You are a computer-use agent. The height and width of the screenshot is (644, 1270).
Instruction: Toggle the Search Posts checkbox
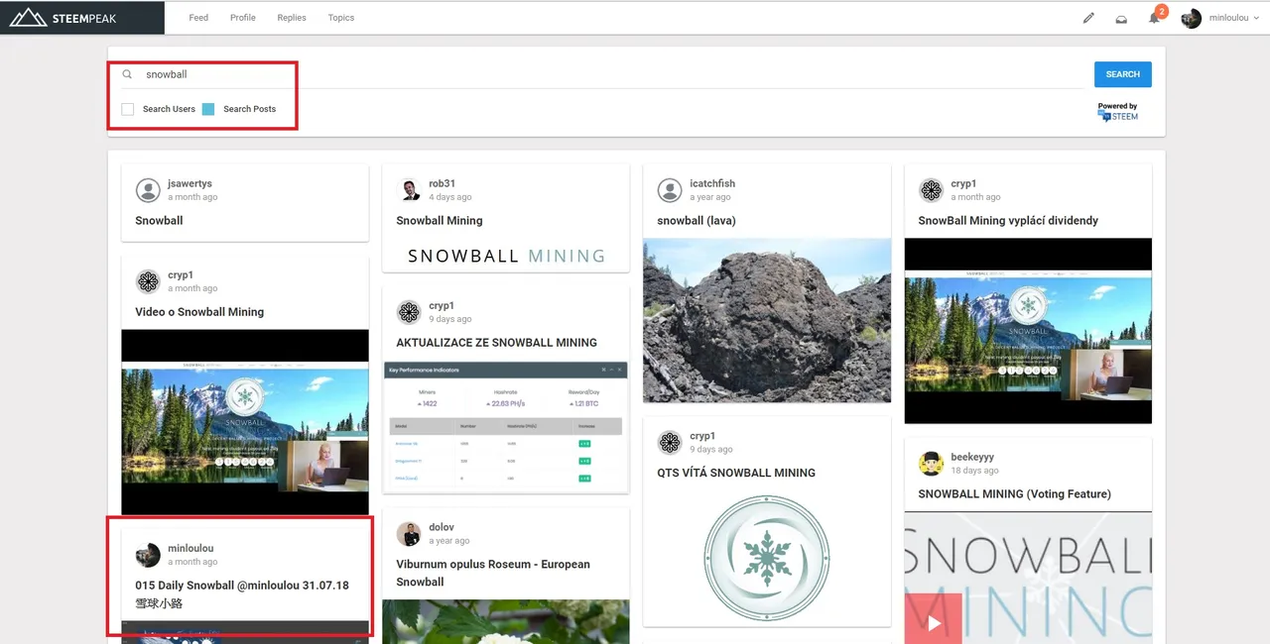(208, 109)
